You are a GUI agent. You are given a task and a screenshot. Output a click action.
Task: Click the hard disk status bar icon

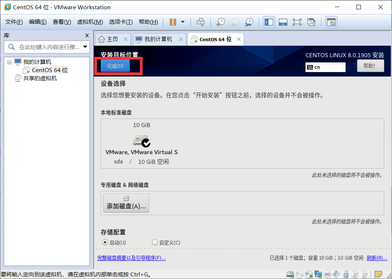(290, 275)
